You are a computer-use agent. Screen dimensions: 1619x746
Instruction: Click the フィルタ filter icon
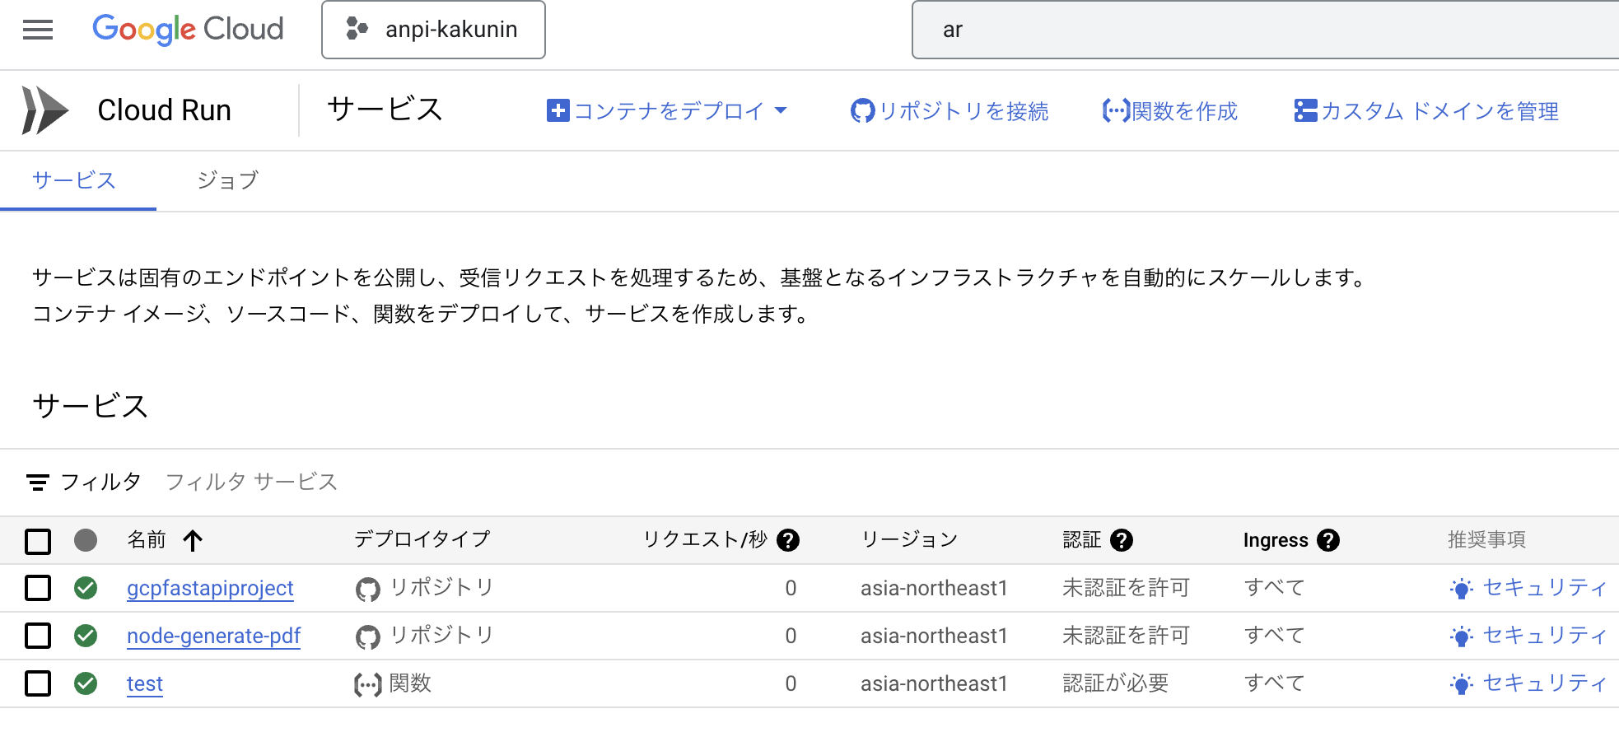pyautogui.click(x=37, y=483)
